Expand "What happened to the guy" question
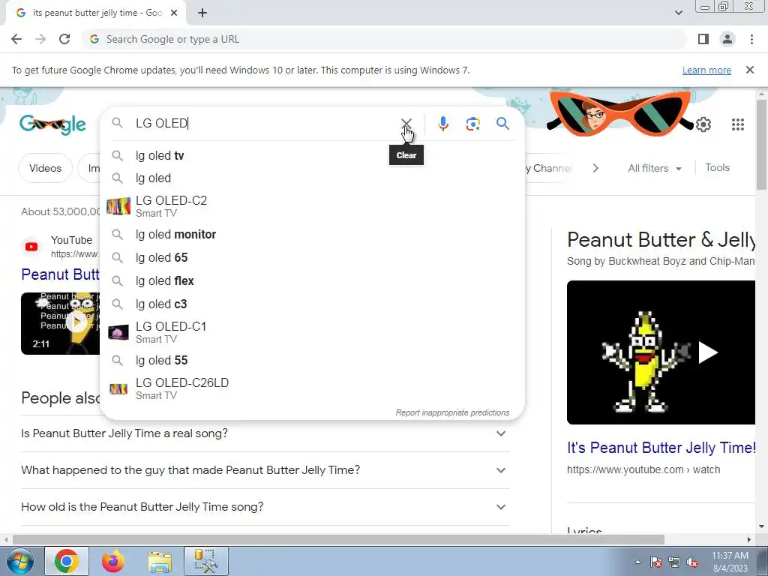Screen dimensions: 768x576 coord(265,470)
